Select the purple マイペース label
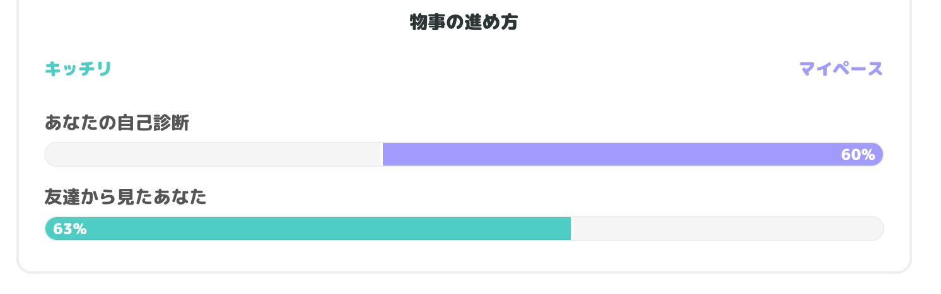941x294 pixels. (841, 69)
